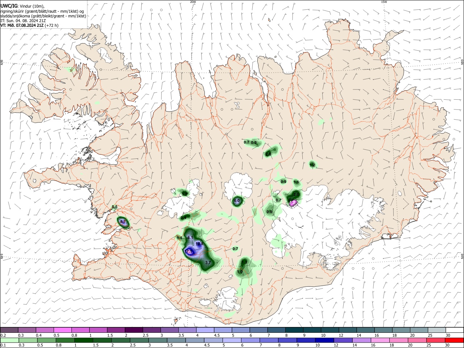Viewport: 464px width, 348px height.
Task: Select bottom legend swatch between 14 and 16
Action: click(x=362, y=340)
